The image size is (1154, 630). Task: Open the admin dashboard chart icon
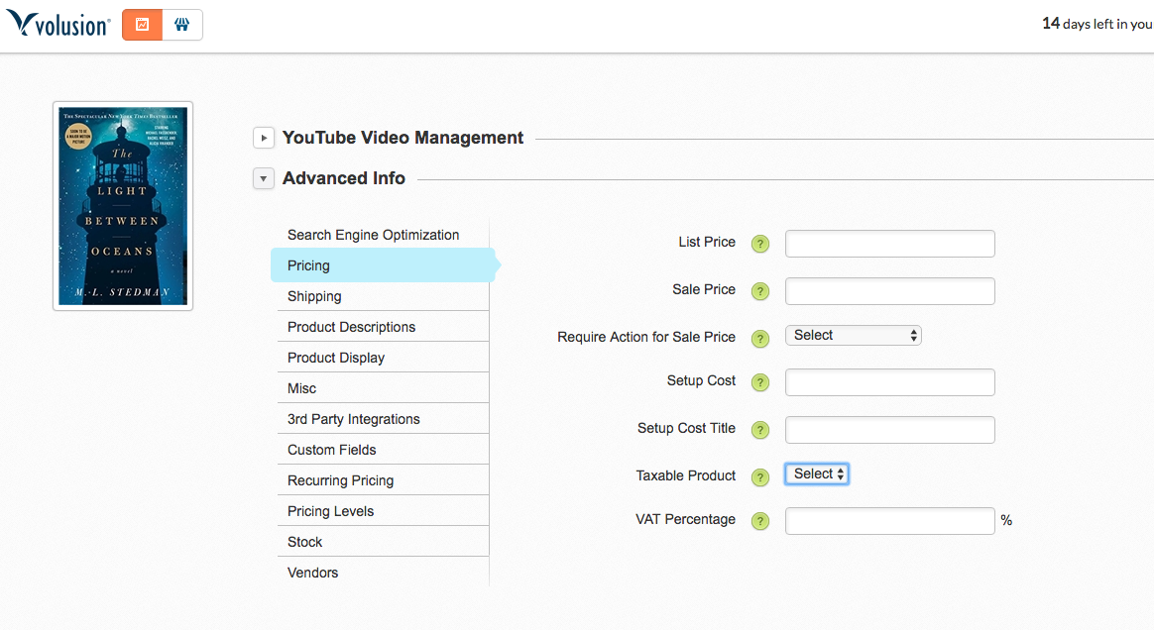click(142, 25)
